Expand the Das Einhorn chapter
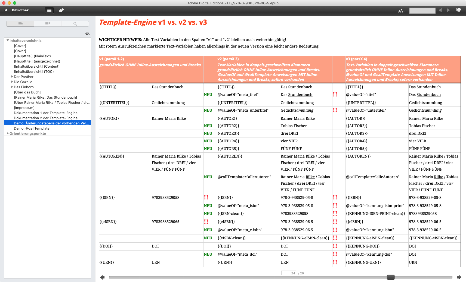Screen dimensions: 466x282 [x=12, y=87]
